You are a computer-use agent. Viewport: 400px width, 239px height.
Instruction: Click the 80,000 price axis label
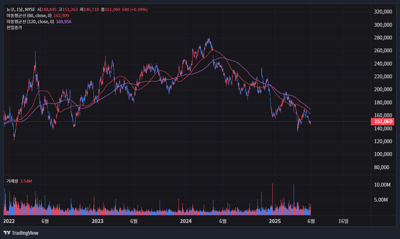click(x=382, y=167)
